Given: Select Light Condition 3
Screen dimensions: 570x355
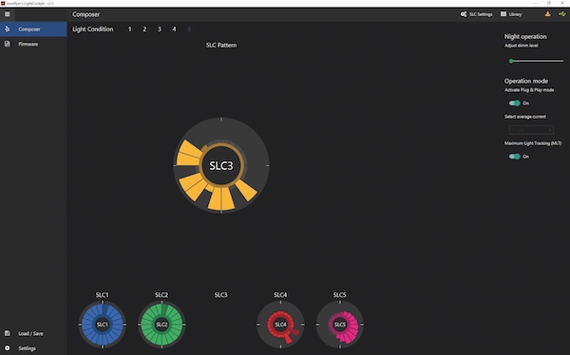Looking at the screenshot, I should coord(160,29).
